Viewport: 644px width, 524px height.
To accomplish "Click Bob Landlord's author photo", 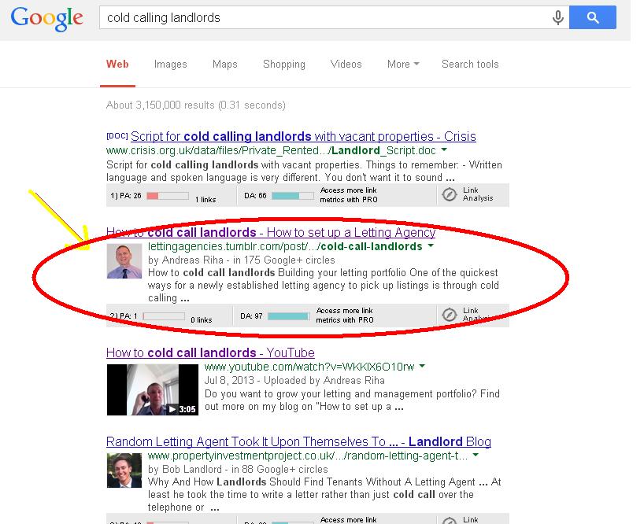I will point(124,470).
